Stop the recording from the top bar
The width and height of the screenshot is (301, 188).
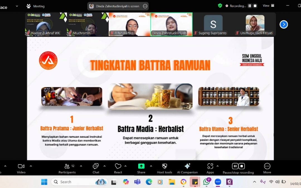tap(255, 6)
